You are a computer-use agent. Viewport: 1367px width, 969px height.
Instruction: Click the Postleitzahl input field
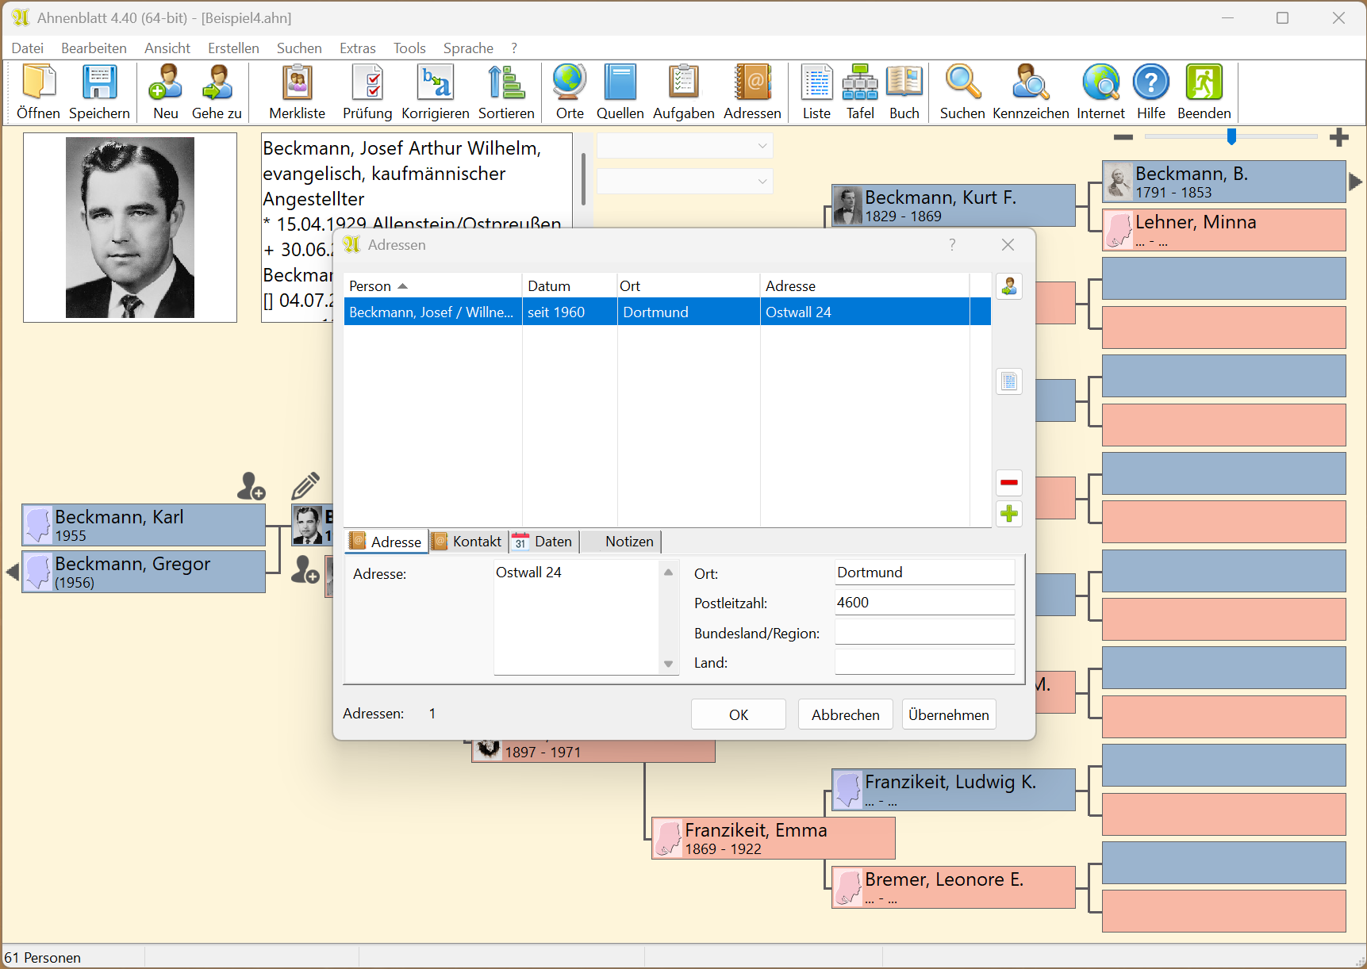coord(923,603)
